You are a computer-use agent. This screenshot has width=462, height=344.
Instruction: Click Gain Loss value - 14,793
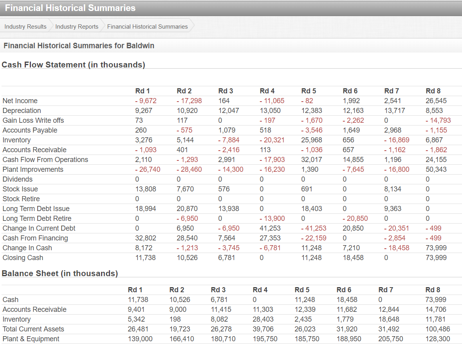pyautogui.click(x=438, y=120)
